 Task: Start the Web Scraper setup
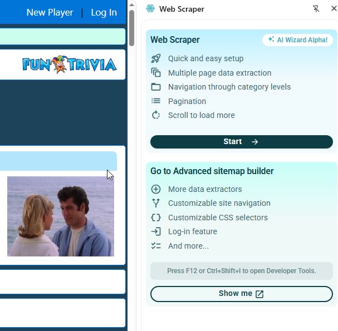pos(242,142)
